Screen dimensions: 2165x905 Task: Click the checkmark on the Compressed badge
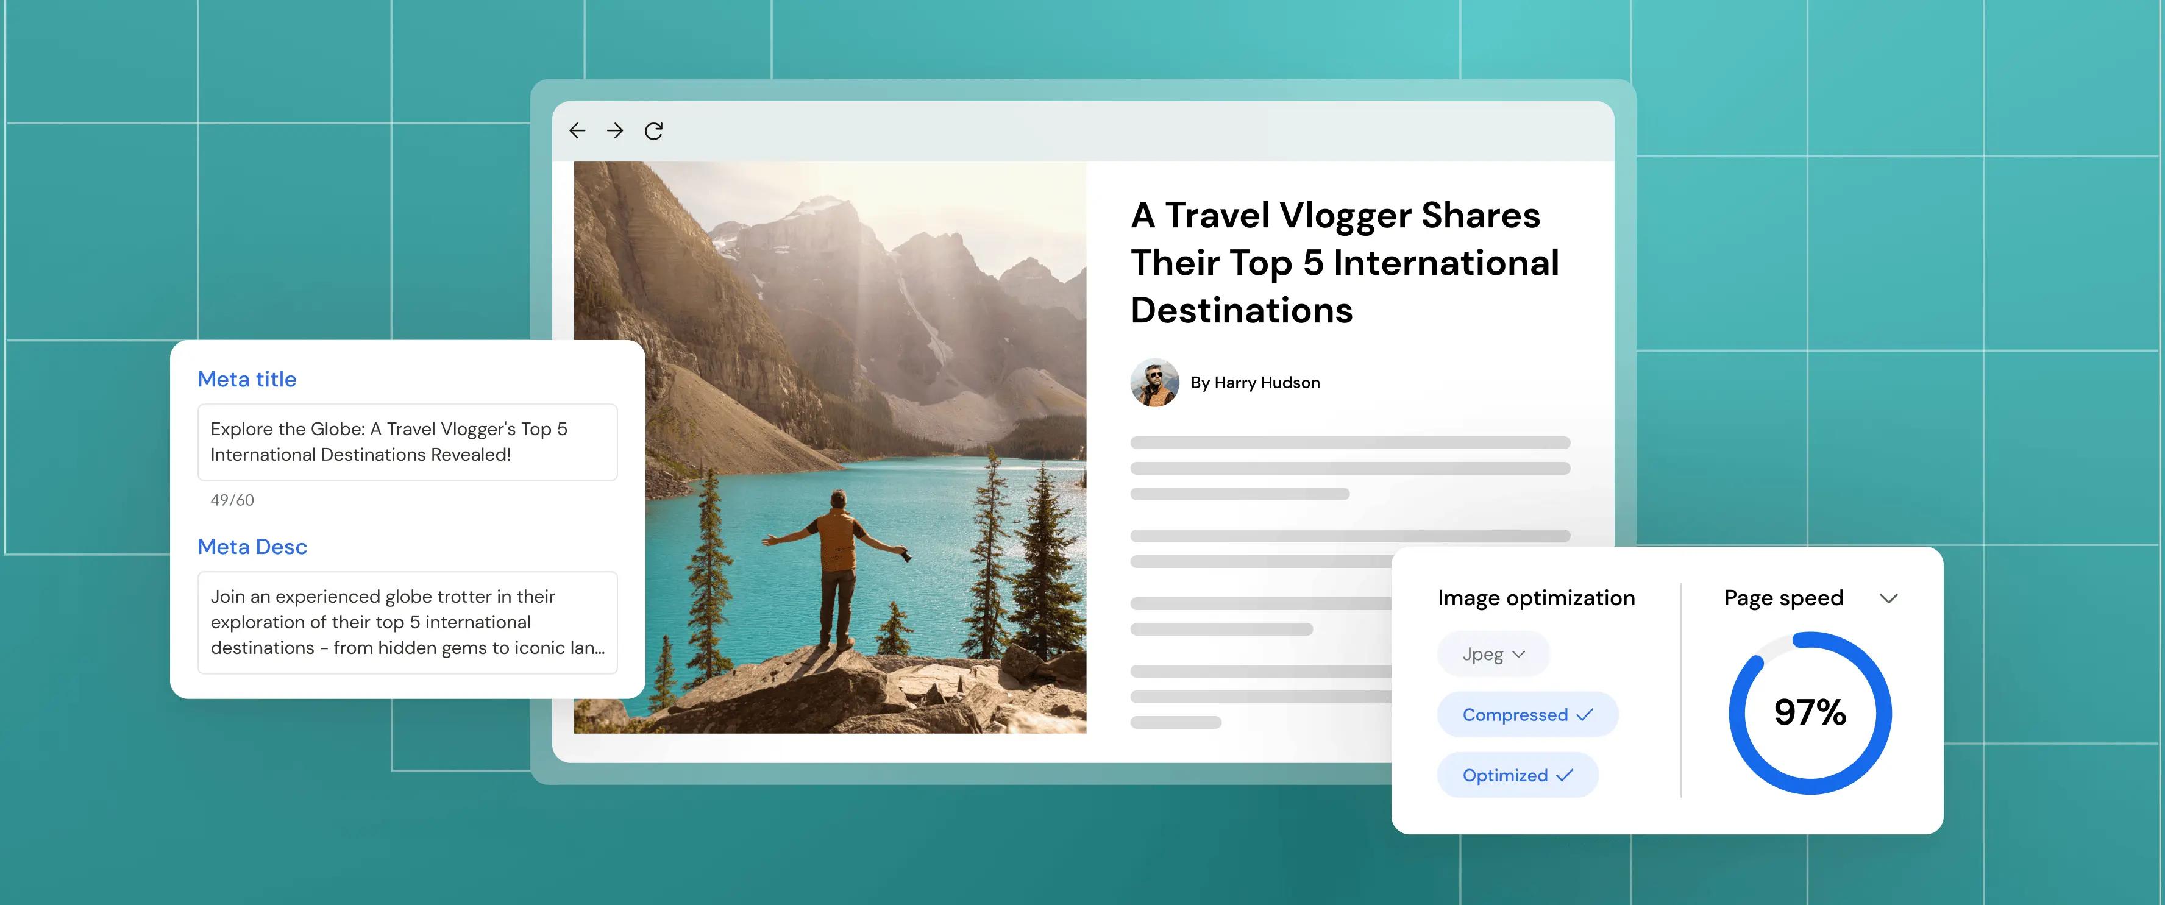(x=1584, y=714)
